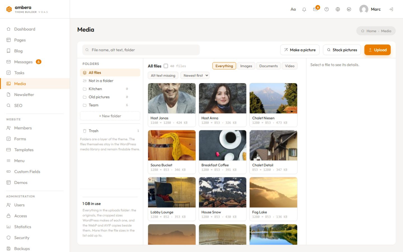
Task: Select the Breakfast Coffee thumbnail
Action: (x=223, y=145)
